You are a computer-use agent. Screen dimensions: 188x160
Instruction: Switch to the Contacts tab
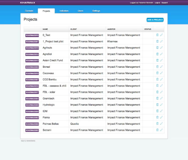pyautogui.click(x=29, y=11)
